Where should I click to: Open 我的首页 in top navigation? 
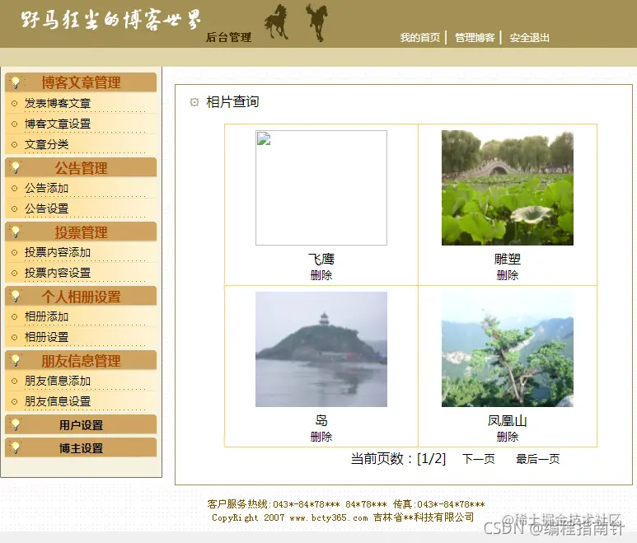420,38
